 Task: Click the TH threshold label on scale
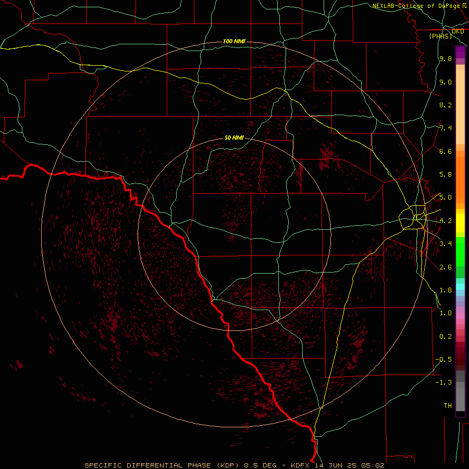point(448,405)
